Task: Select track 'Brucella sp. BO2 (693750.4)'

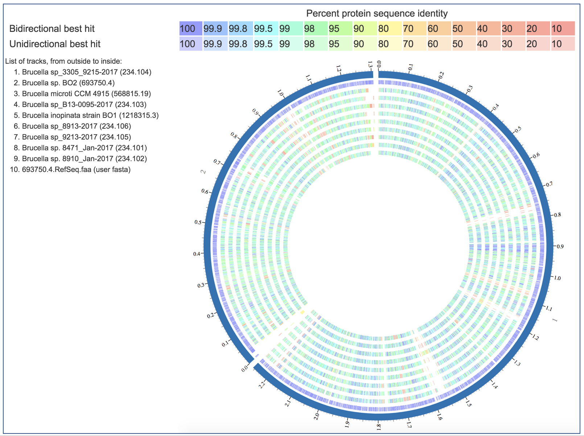Action: click(x=68, y=83)
